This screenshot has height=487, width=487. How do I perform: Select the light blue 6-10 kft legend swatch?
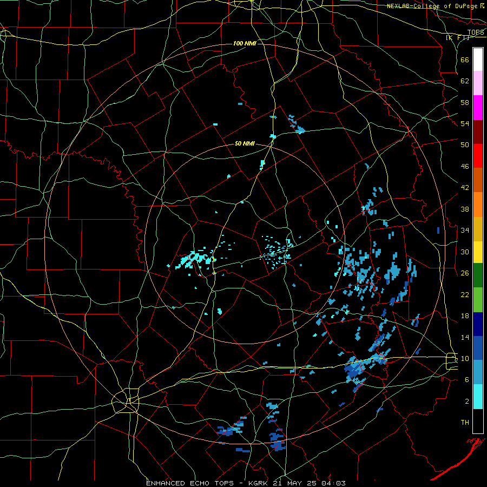(x=478, y=372)
